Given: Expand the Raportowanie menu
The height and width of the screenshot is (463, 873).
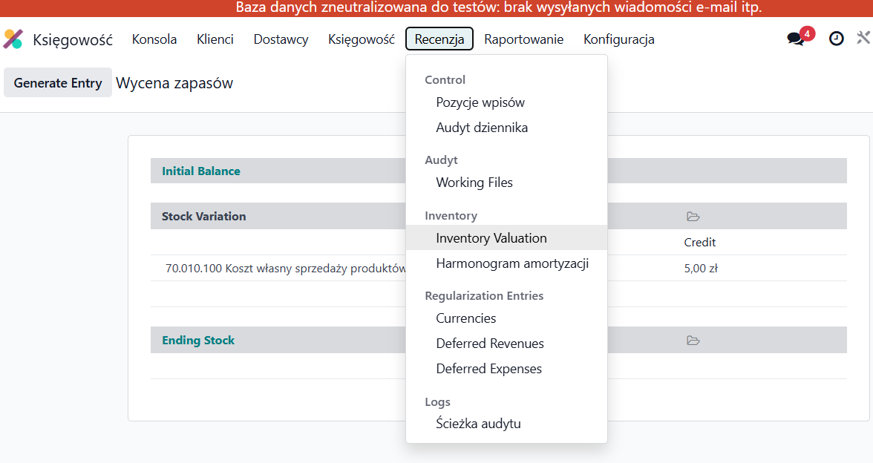Looking at the screenshot, I should 523,39.
